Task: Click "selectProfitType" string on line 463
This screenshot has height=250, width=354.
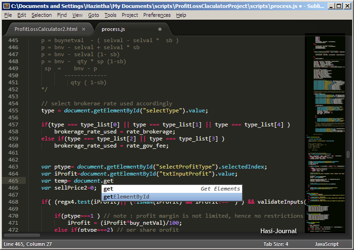Action: tap(185, 167)
